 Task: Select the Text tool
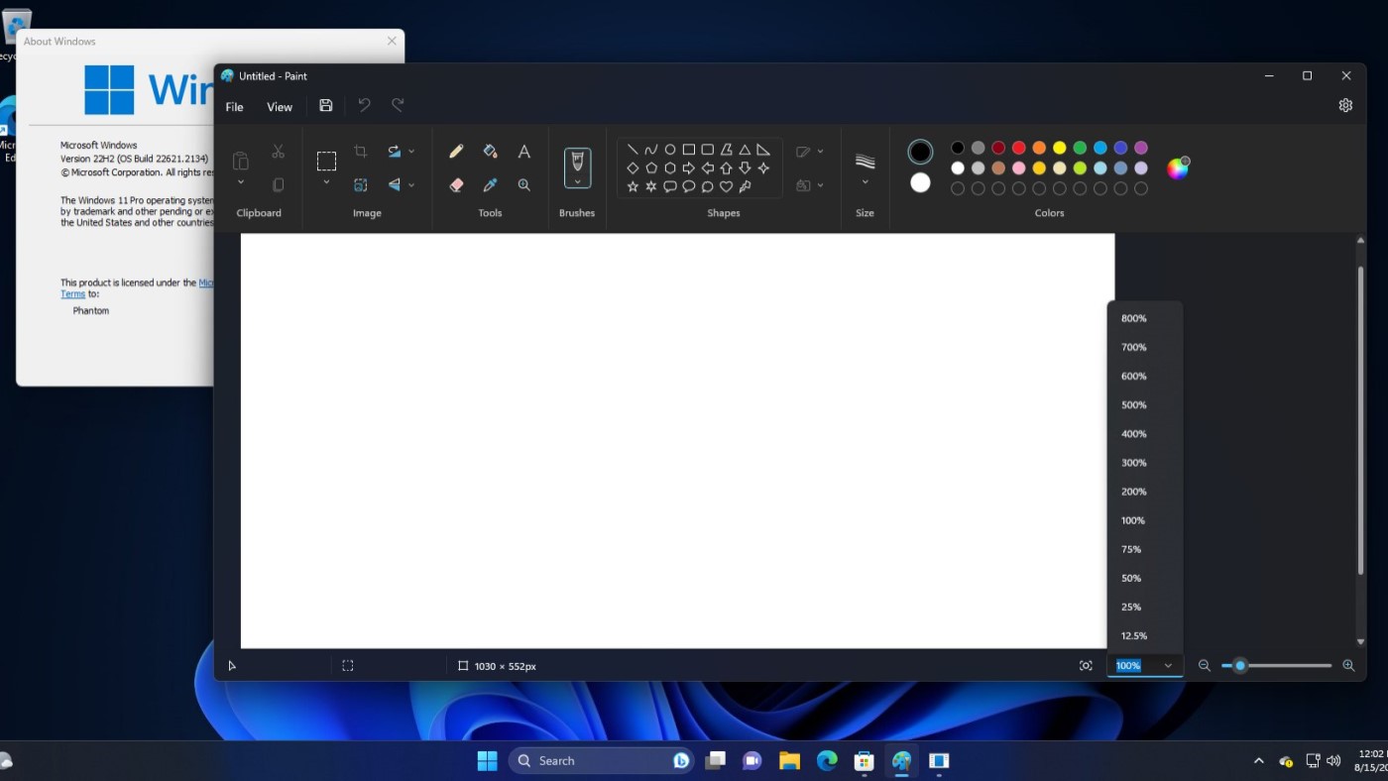pos(523,151)
